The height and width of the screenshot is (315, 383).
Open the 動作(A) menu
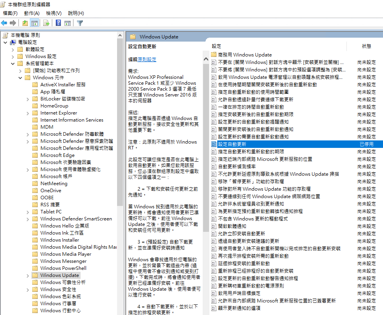click(x=32, y=13)
